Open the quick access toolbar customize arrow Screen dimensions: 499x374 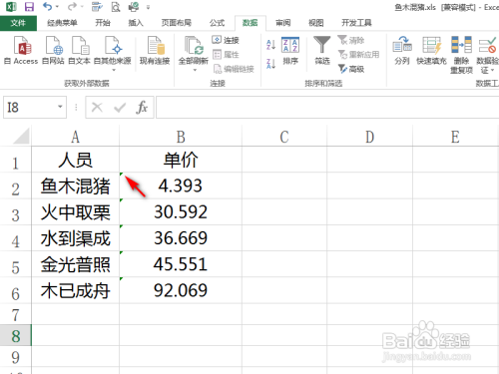[x=148, y=7]
